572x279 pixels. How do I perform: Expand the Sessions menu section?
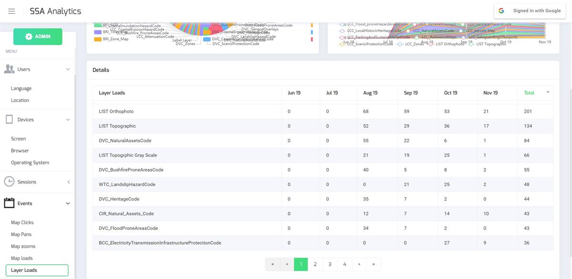tap(68, 182)
